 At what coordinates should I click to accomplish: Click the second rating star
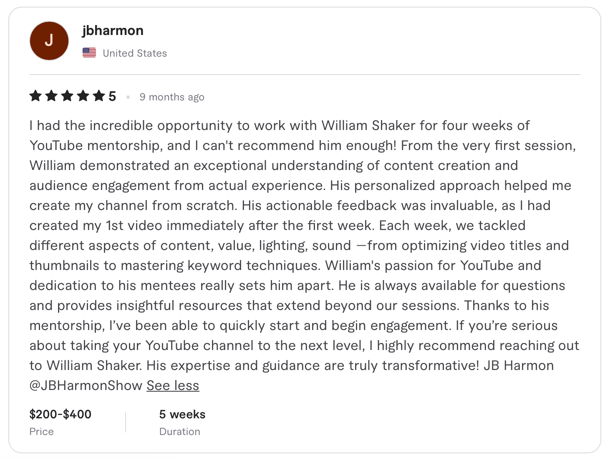(52, 96)
